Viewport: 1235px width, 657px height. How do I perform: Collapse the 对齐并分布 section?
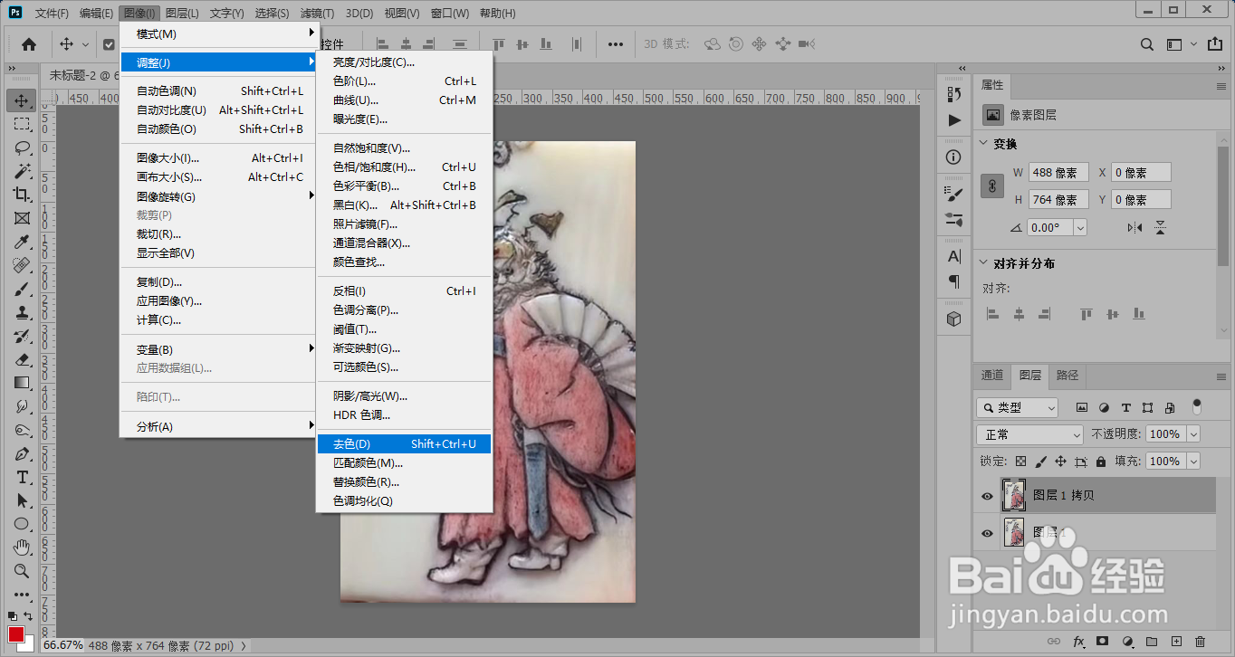(984, 263)
